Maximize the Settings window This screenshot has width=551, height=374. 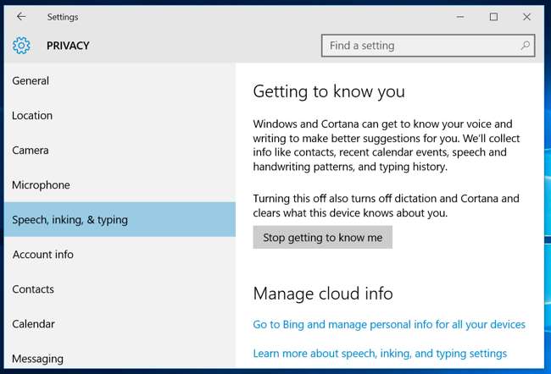coord(493,16)
